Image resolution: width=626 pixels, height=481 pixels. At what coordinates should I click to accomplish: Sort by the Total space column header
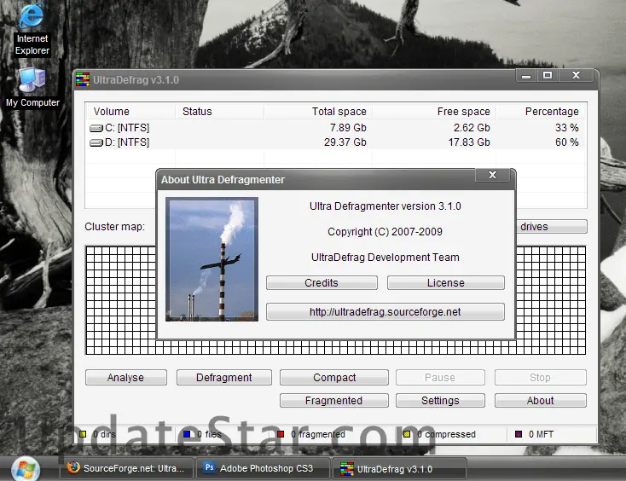(318, 112)
